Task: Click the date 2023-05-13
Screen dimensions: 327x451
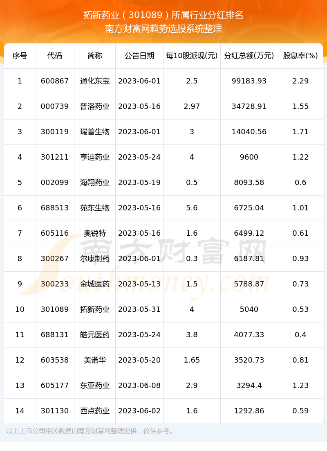Action: tap(139, 284)
